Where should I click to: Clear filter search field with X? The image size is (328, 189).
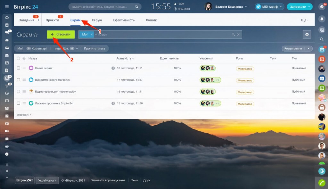tap(238, 35)
